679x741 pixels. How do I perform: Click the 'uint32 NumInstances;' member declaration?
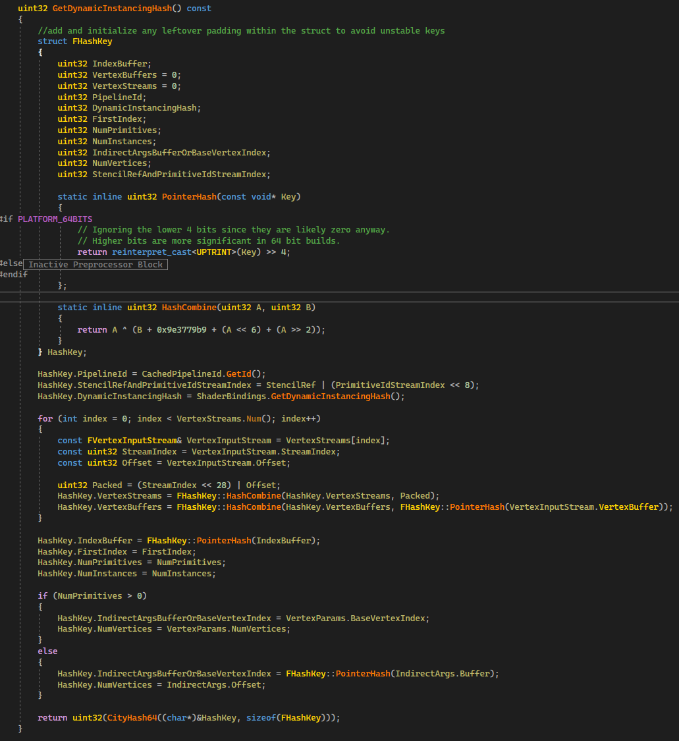(x=107, y=142)
